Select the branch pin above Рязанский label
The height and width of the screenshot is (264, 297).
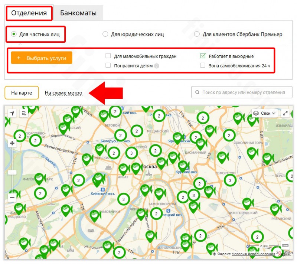275,209
